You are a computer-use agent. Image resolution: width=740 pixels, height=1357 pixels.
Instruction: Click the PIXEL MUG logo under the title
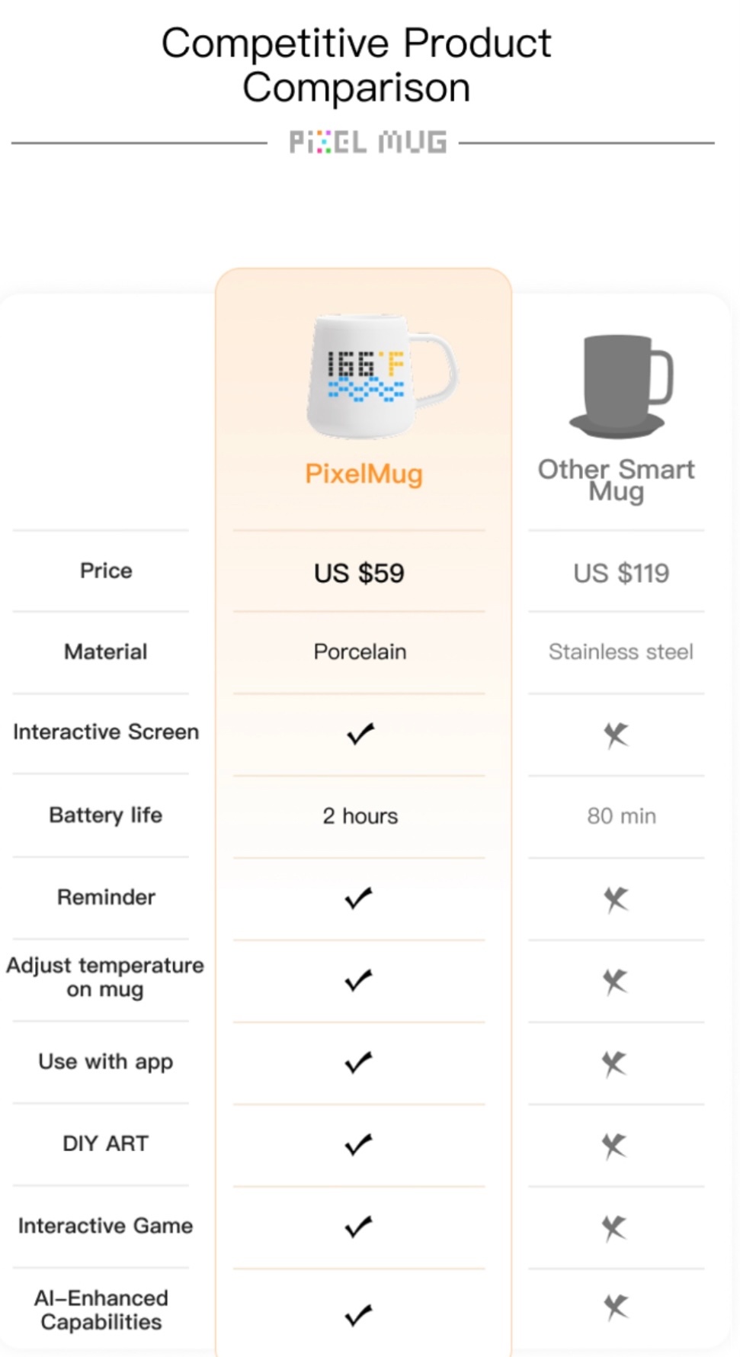(367, 143)
